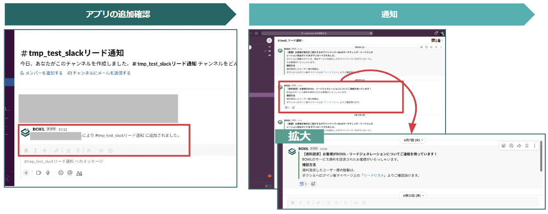
Task: Apply code block in enlarged view composer
Action: point(365,202)
